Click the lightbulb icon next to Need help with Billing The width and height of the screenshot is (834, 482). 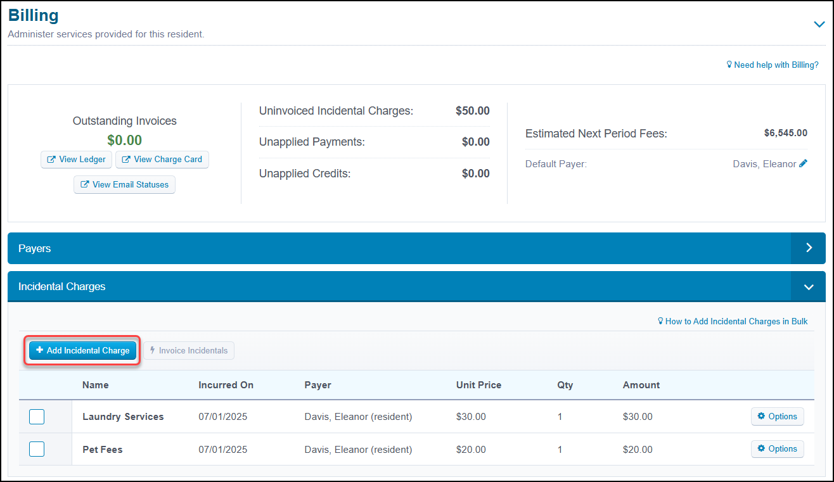[x=729, y=65]
